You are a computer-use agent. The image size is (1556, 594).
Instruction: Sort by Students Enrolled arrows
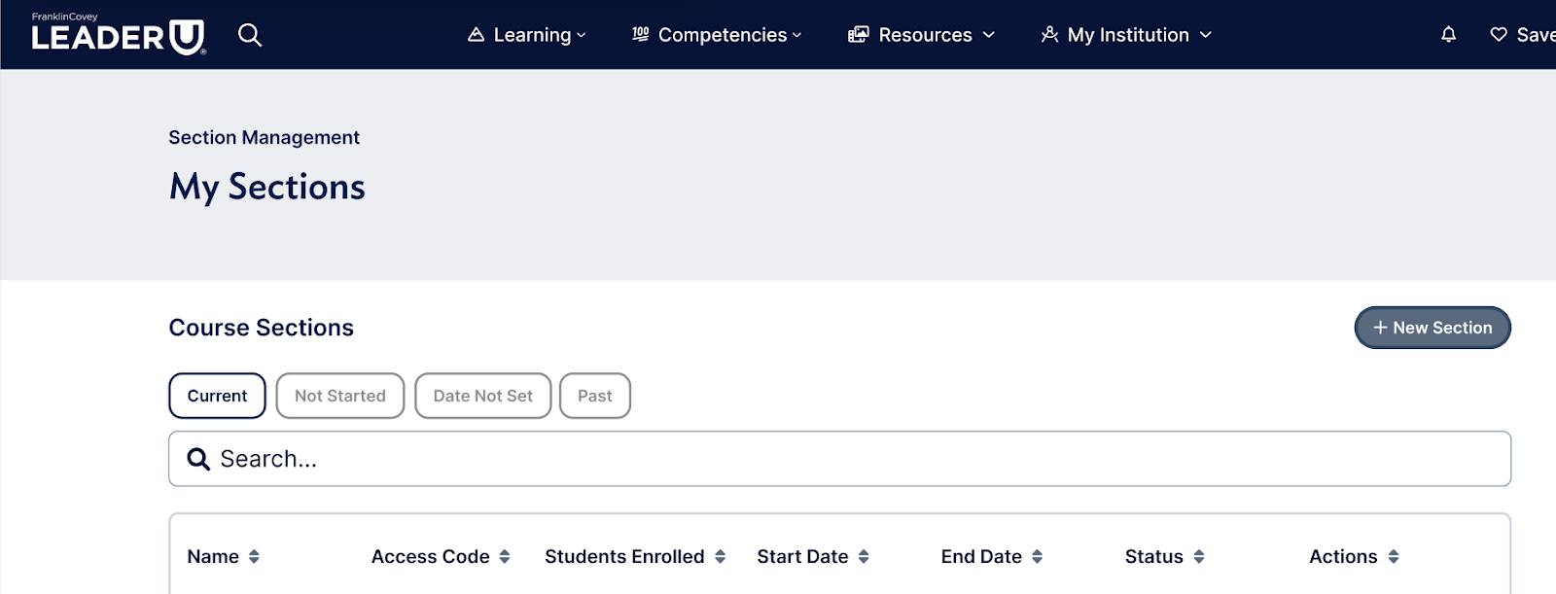720,557
